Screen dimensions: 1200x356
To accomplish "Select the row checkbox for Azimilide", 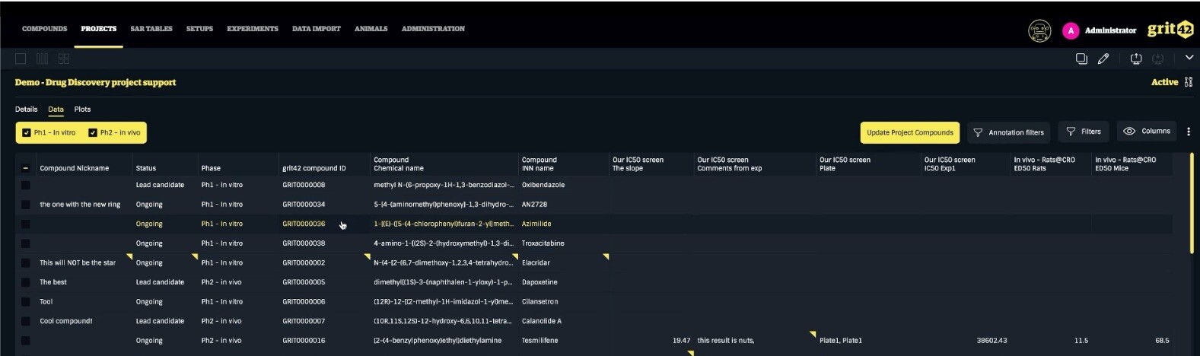I will click(x=25, y=224).
